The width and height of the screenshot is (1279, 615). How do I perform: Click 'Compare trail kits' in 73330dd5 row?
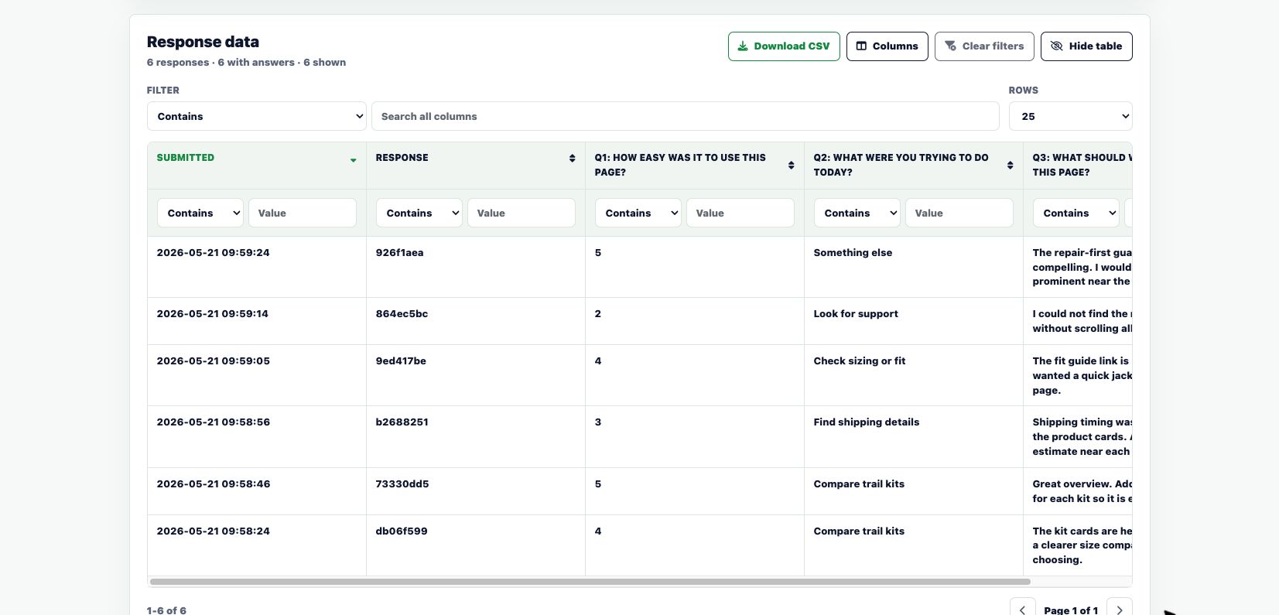coord(859,484)
